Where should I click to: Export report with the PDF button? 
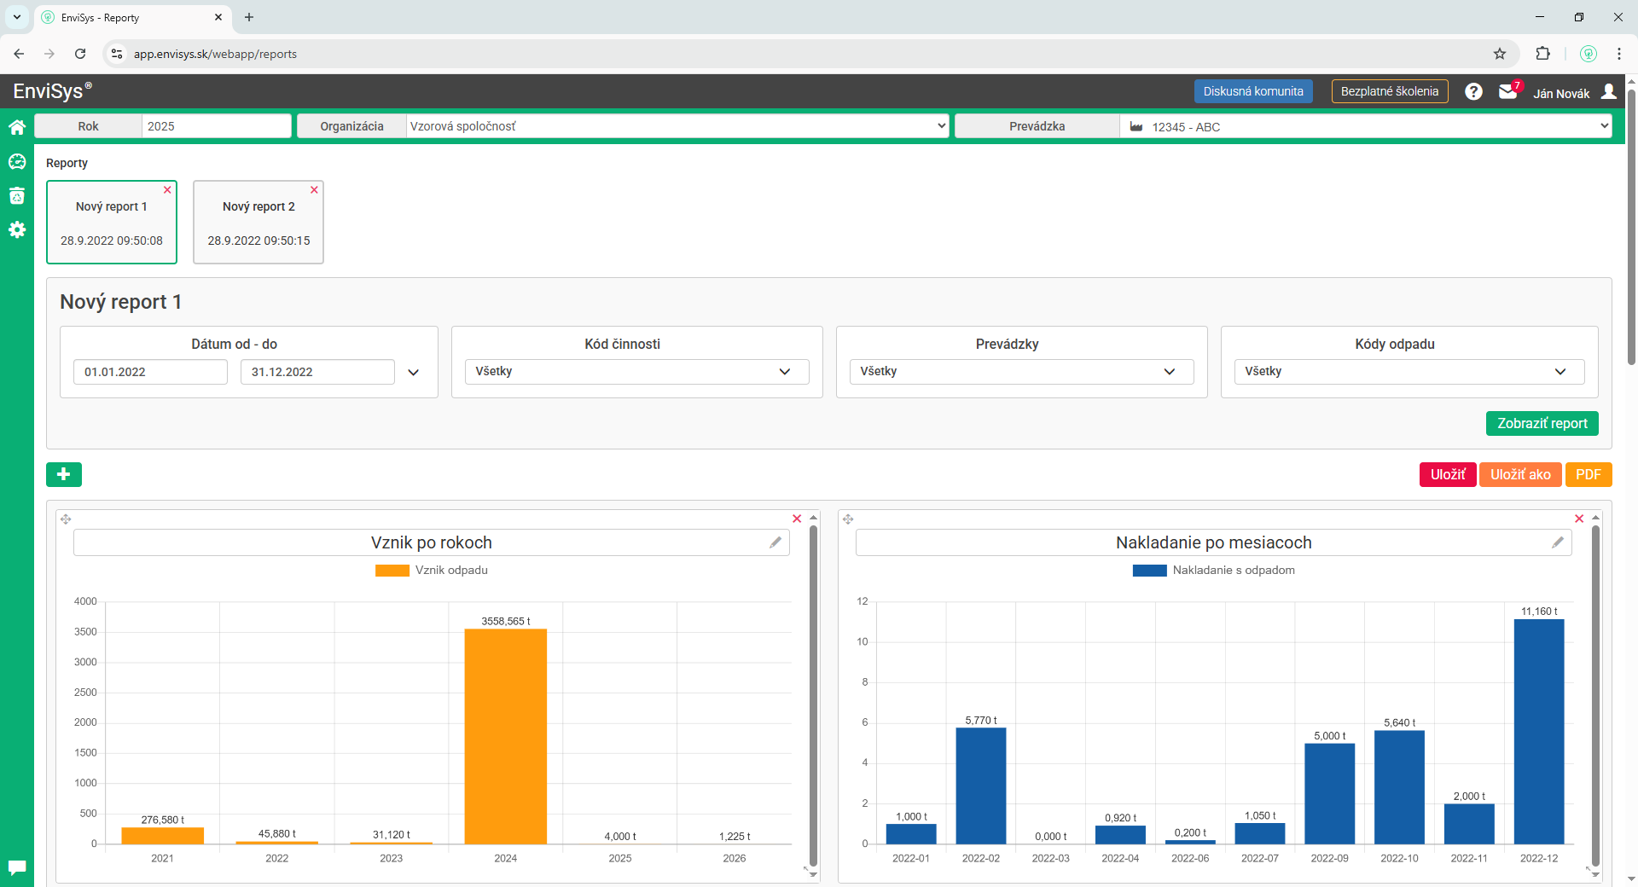(1588, 474)
